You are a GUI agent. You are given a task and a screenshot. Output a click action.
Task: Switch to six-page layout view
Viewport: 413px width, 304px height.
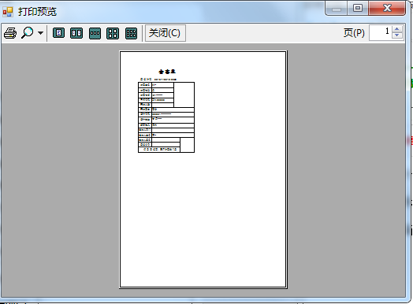pyautogui.click(x=131, y=33)
